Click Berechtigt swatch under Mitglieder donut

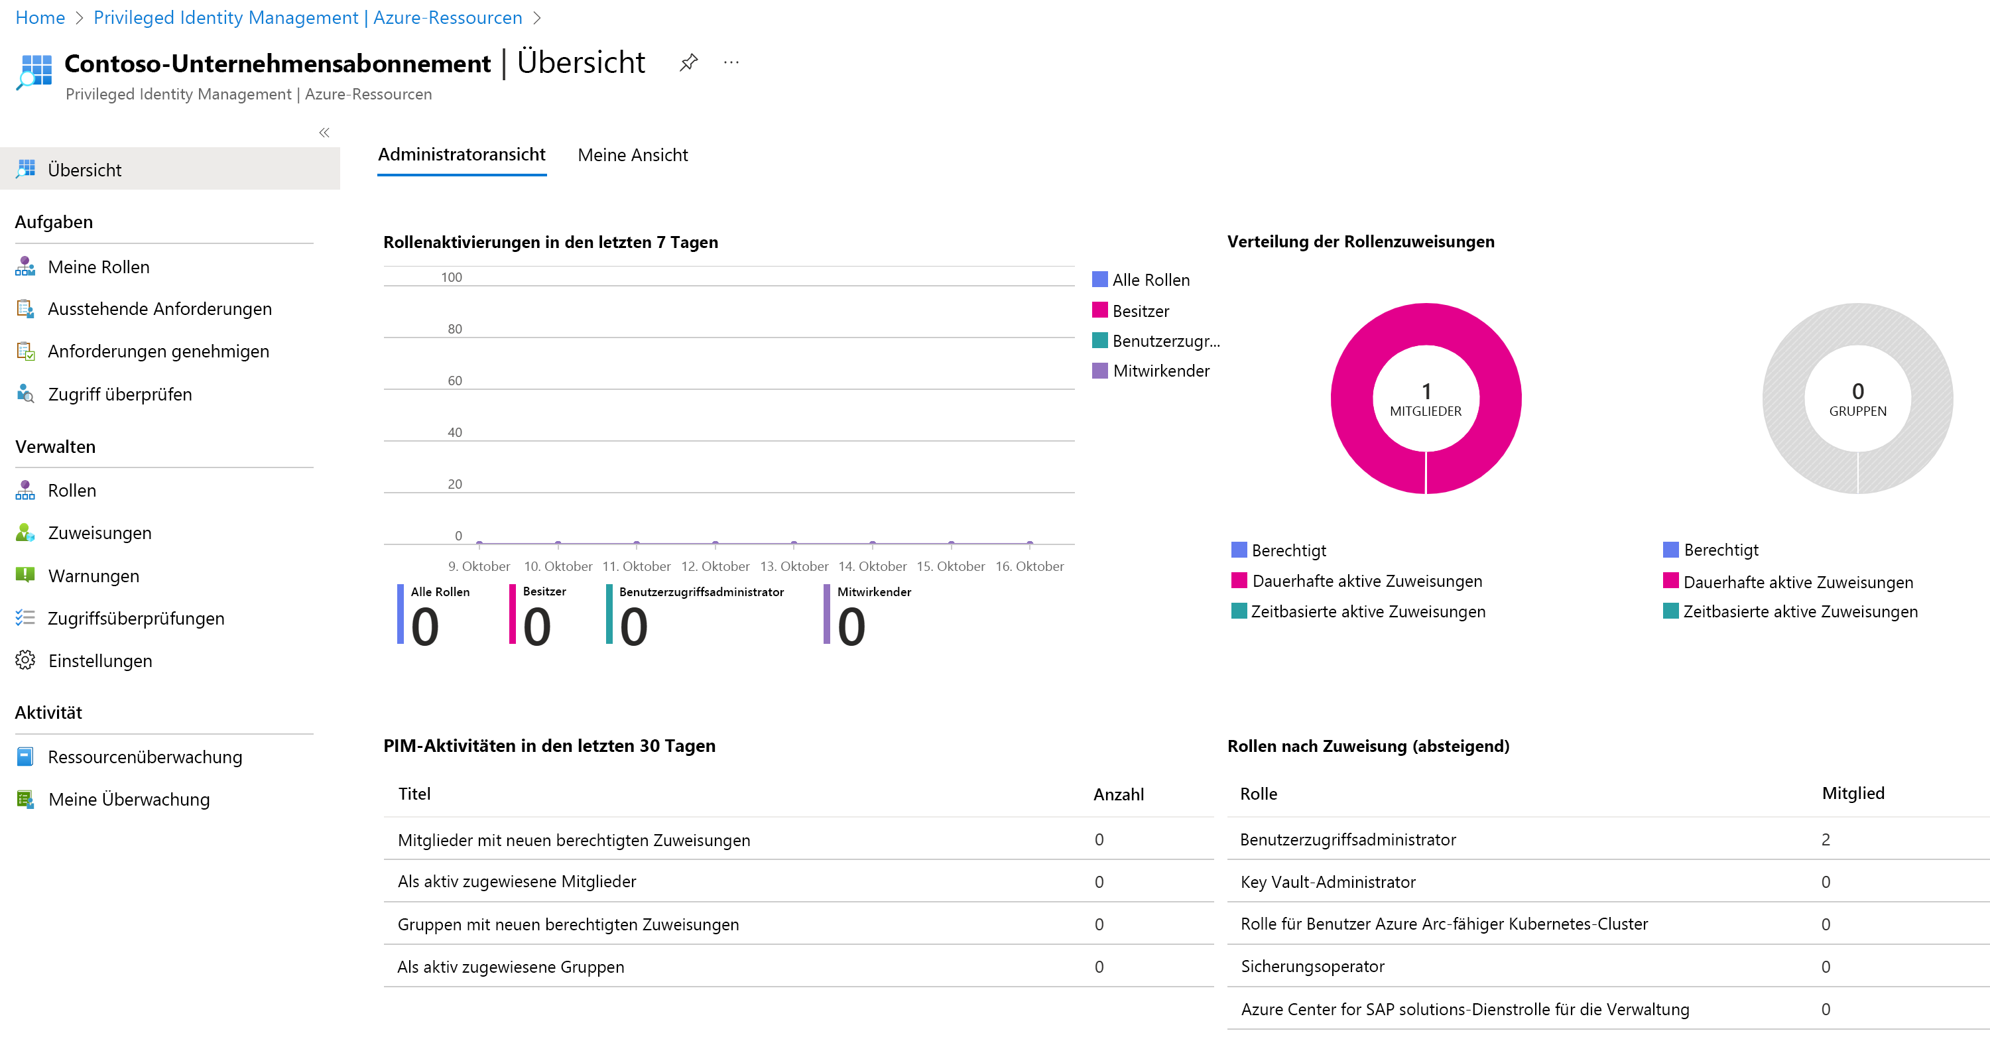click(1238, 550)
